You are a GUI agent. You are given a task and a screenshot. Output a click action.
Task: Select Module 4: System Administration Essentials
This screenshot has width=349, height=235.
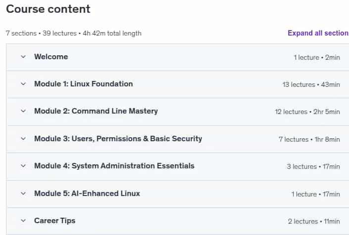(x=114, y=166)
